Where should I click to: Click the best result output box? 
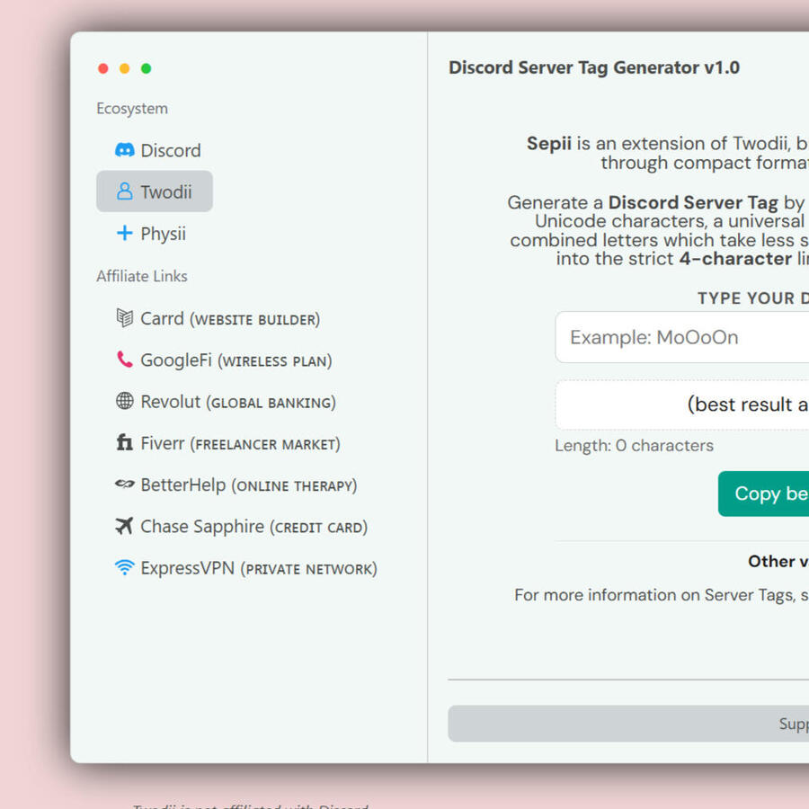coord(683,404)
